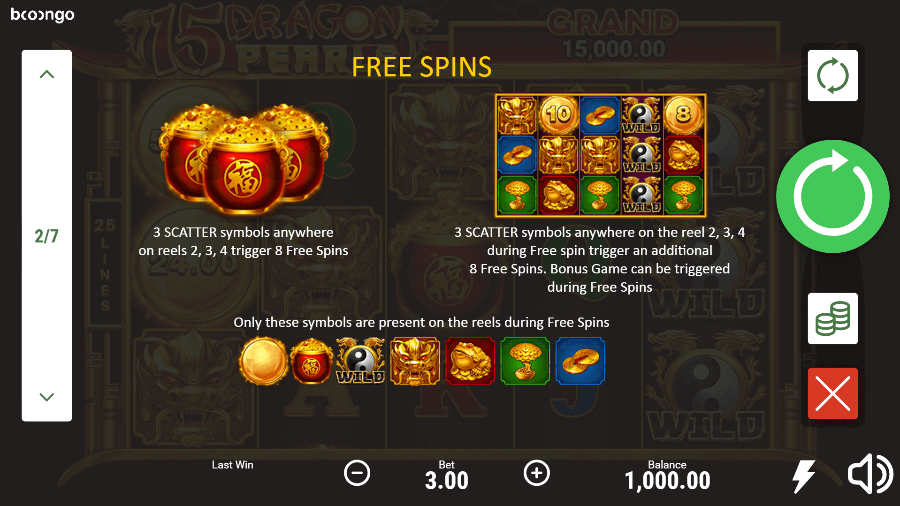Go to previous paytable page arrow
900x506 pixels.
[46, 74]
